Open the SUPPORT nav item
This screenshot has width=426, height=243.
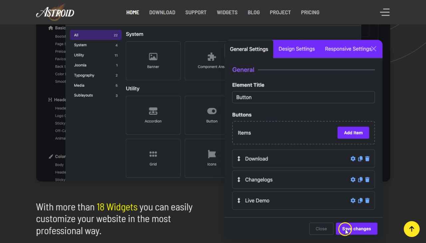196,12
